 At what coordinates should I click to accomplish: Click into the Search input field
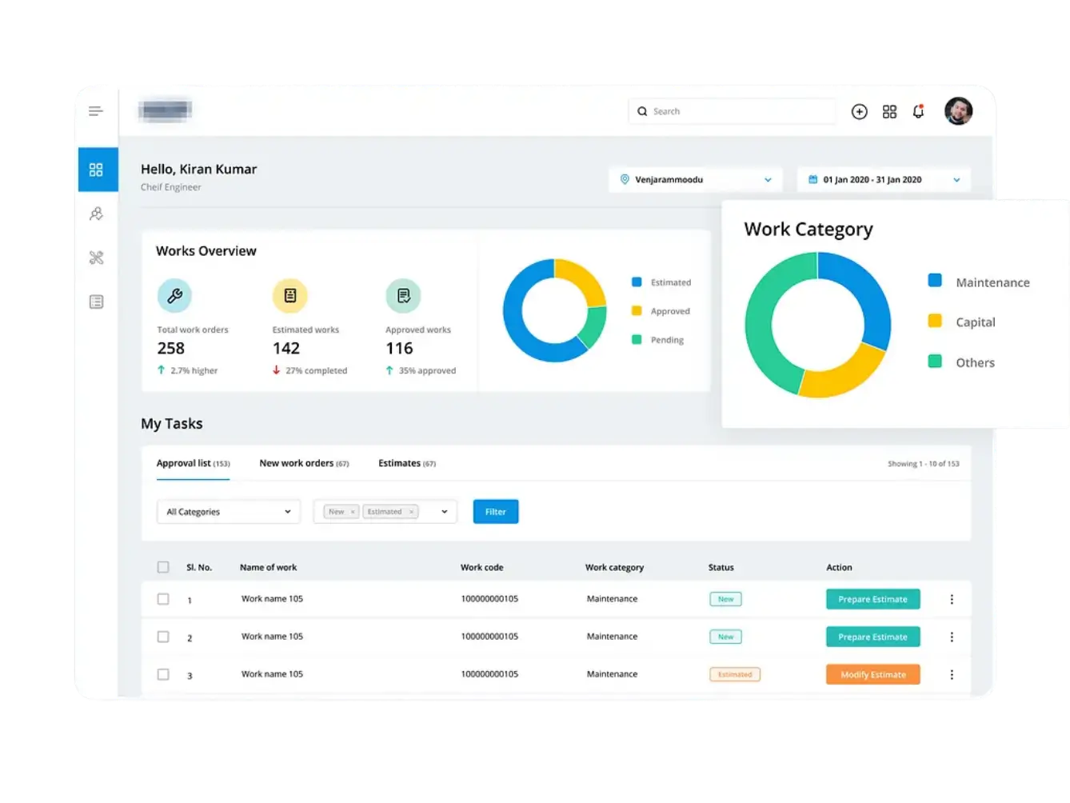tap(732, 111)
